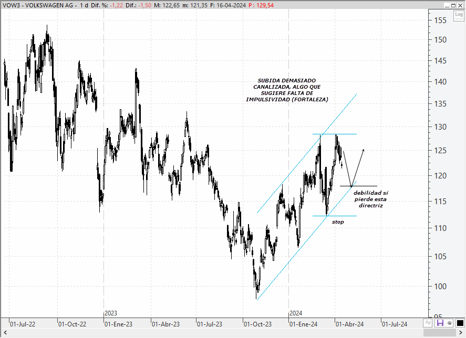Click the 125 price axis label
The height and width of the screenshot is (338, 466).
[x=440, y=151]
